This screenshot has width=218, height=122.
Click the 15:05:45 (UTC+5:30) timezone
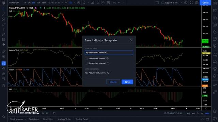click(173, 113)
